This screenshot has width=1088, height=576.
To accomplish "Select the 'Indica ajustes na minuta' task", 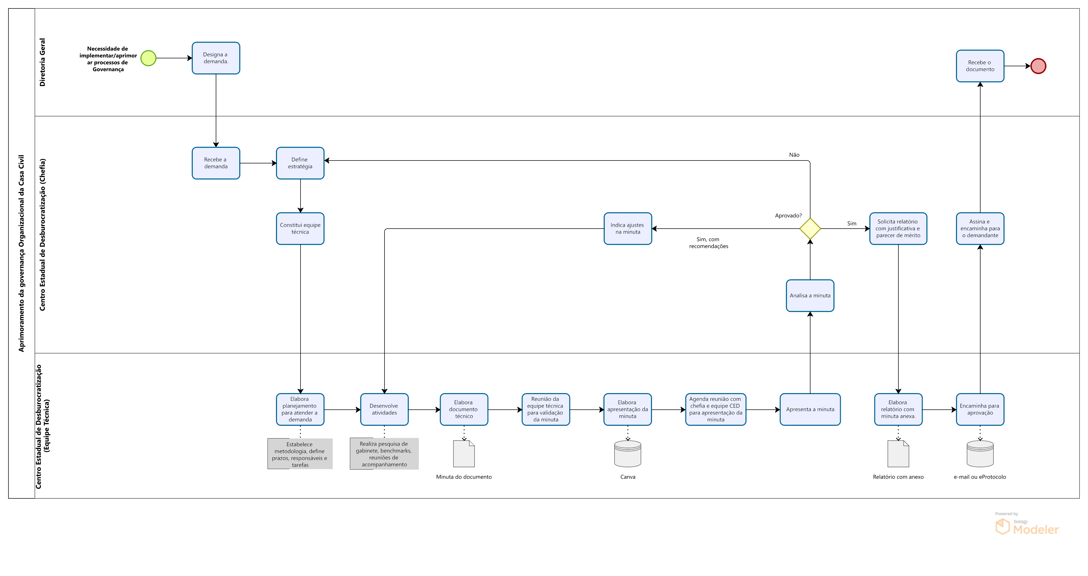I will coord(628,228).
